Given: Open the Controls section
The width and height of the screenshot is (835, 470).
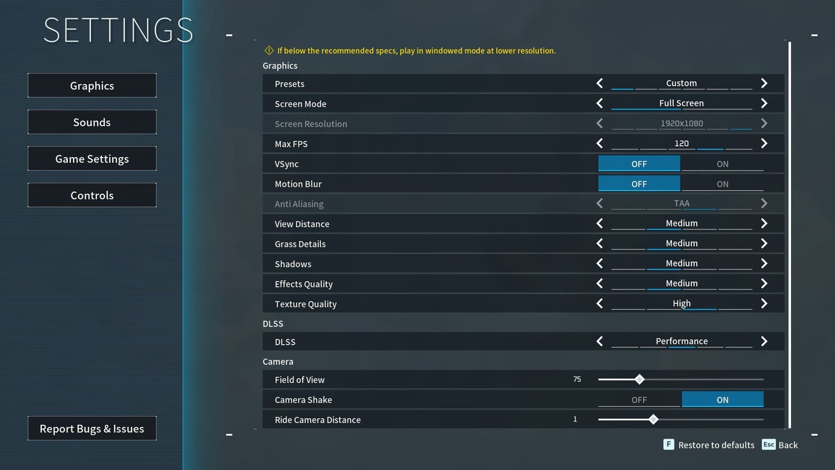Looking at the screenshot, I should point(92,195).
